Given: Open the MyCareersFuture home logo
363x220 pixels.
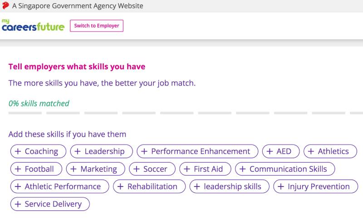Looking at the screenshot, I should coord(33,25).
